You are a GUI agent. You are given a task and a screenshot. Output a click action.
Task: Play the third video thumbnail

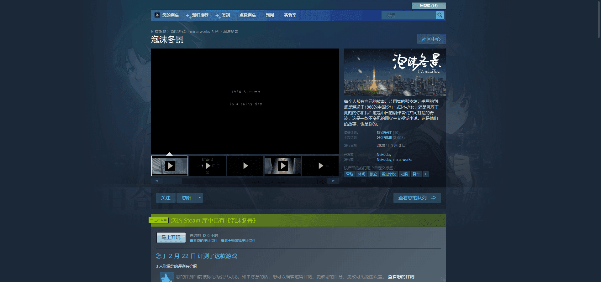245,166
